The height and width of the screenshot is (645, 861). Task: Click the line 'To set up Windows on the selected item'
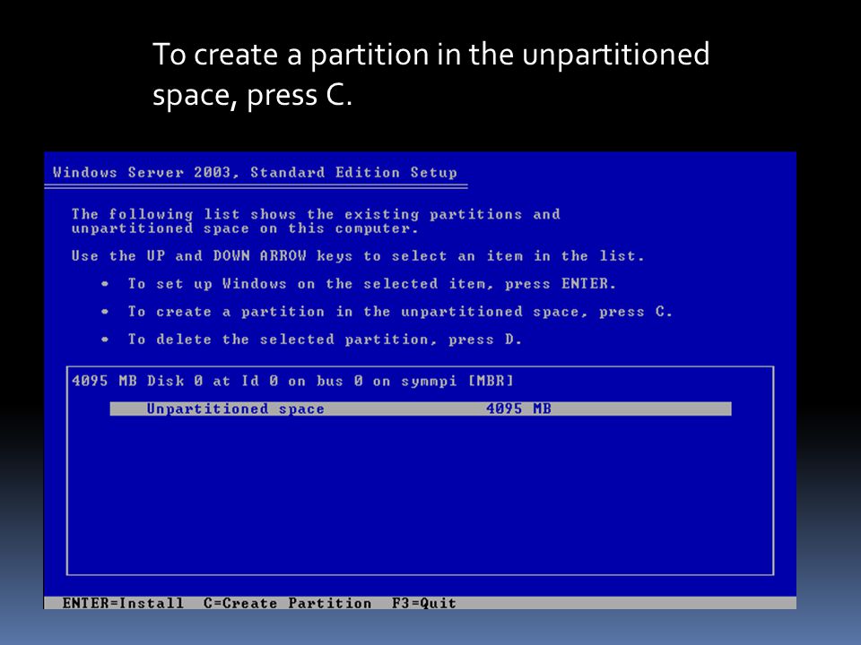point(371,284)
